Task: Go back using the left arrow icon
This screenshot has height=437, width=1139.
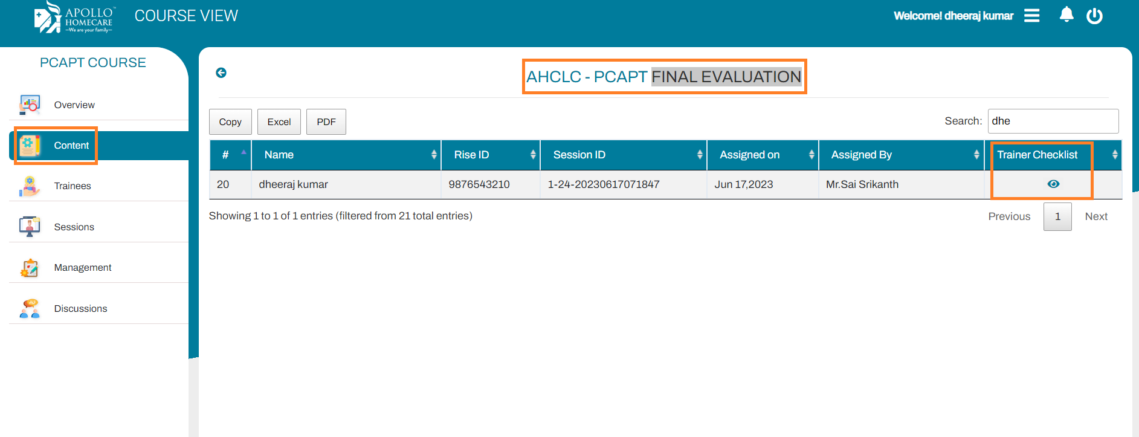Action: (221, 73)
